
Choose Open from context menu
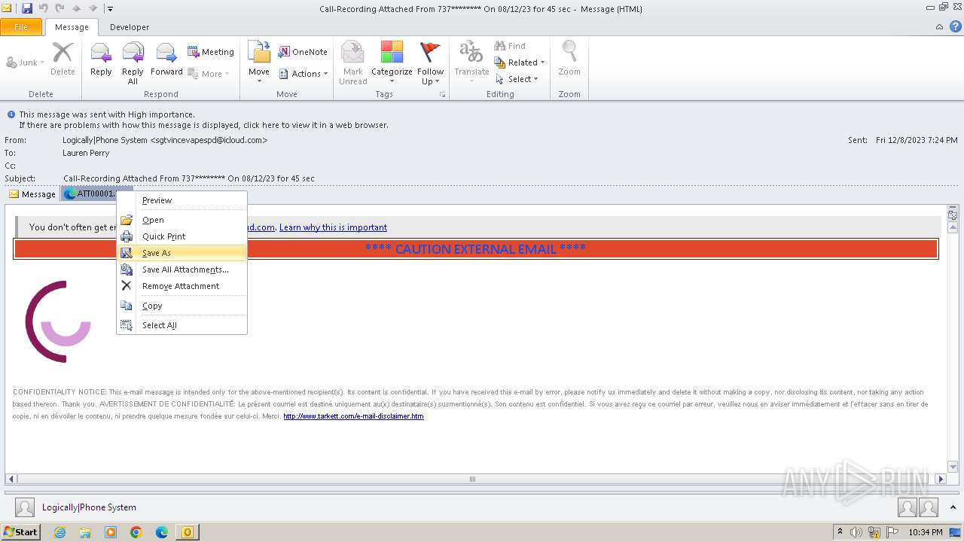point(182,220)
